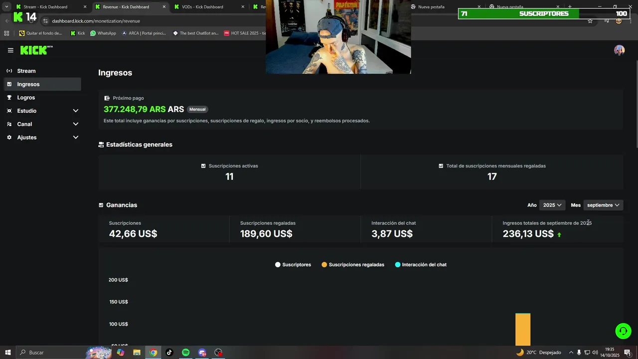Click the Stream icon in the sidebar
Image resolution: width=638 pixels, height=359 pixels.
point(9,71)
